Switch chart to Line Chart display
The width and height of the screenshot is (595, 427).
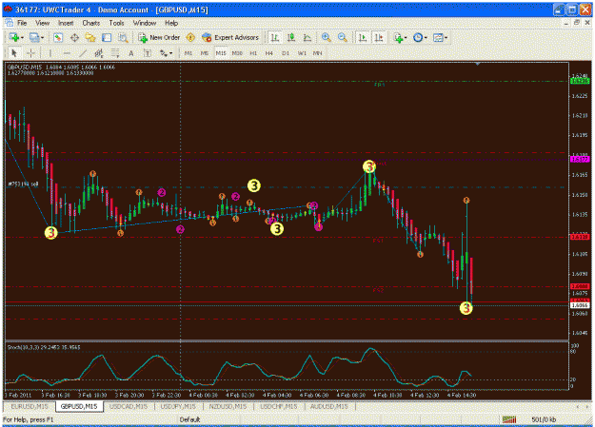307,37
